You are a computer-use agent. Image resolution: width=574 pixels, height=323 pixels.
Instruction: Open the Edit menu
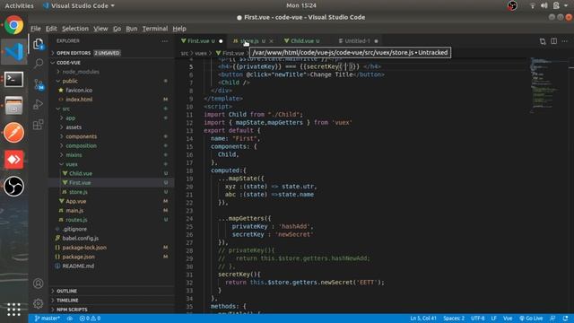pyautogui.click(x=51, y=29)
